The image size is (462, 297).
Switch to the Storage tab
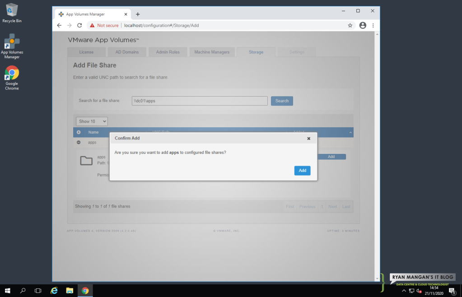point(256,52)
